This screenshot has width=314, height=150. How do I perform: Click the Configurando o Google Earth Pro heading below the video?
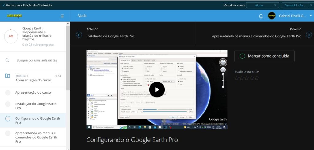pos(132,140)
